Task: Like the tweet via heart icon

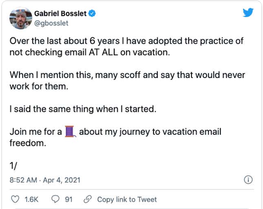Action: [15, 199]
